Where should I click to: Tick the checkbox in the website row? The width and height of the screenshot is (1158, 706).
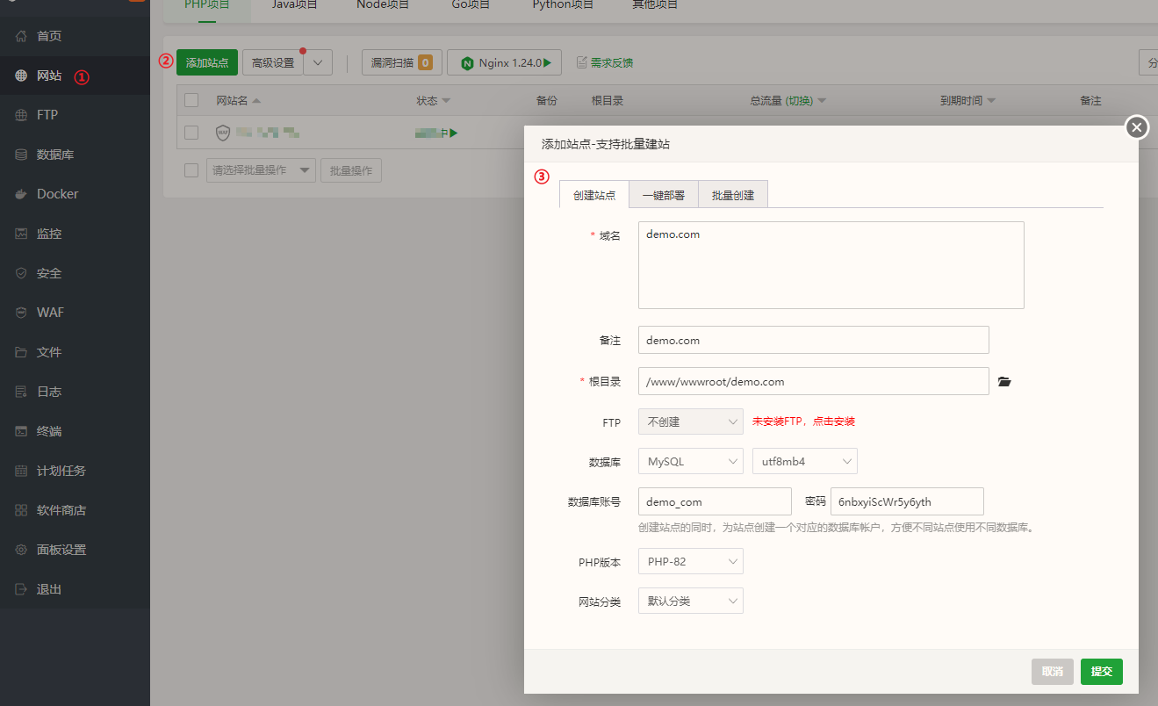(191, 133)
